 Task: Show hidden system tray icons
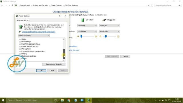[156, 100]
